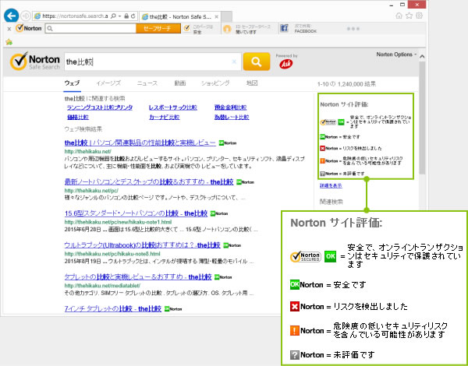Click Norton OK badge beside ウルトラブック result
This screenshot has width=468, height=366.
click(232, 245)
